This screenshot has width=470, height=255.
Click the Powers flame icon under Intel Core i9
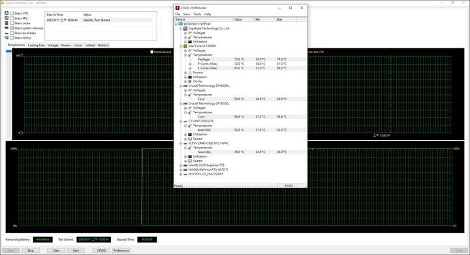[190, 73]
